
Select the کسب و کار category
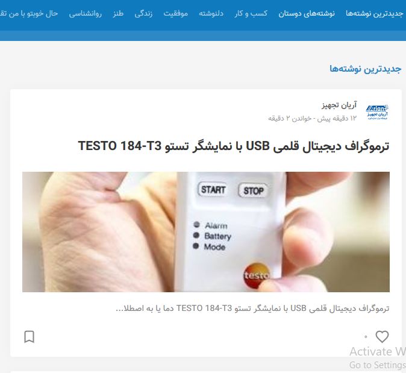[251, 13]
